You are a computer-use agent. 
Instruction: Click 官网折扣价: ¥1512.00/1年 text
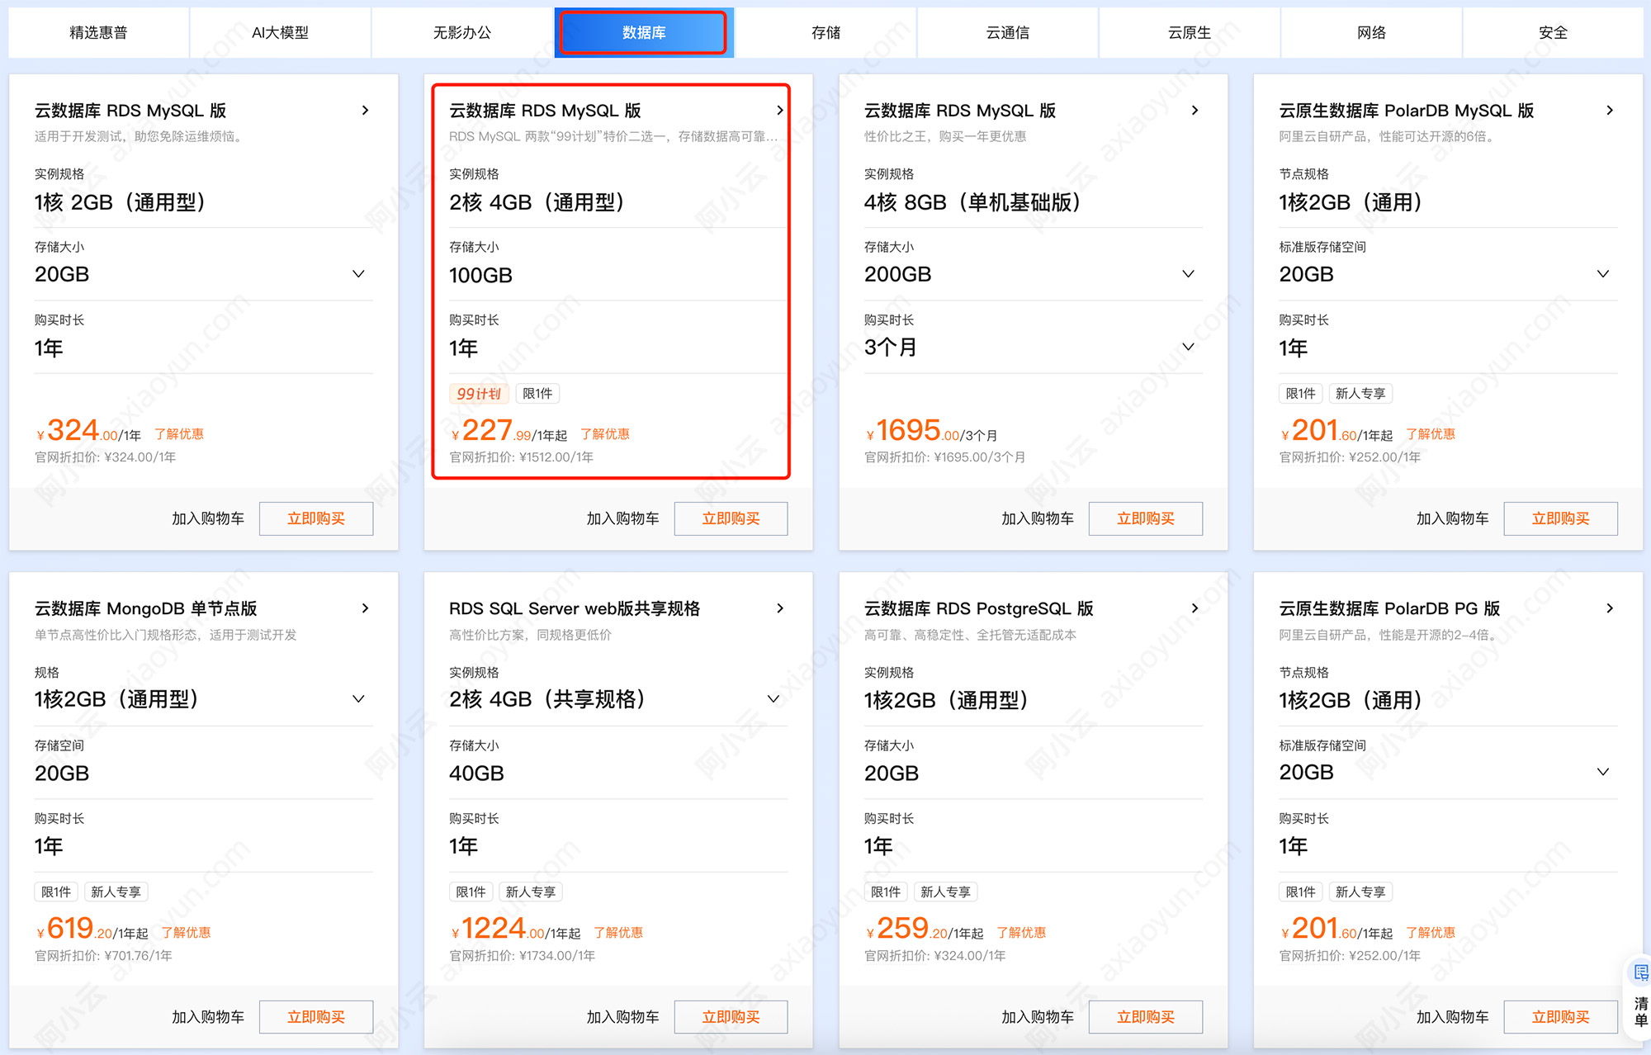click(x=522, y=457)
